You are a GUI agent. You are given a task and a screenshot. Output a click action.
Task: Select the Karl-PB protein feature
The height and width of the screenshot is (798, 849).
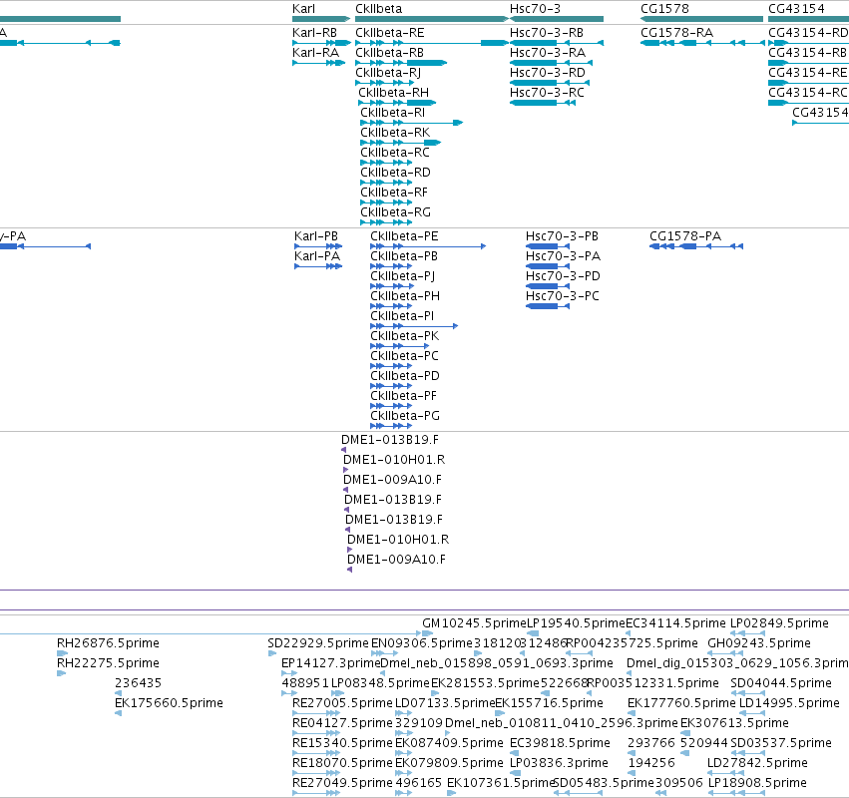point(316,236)
